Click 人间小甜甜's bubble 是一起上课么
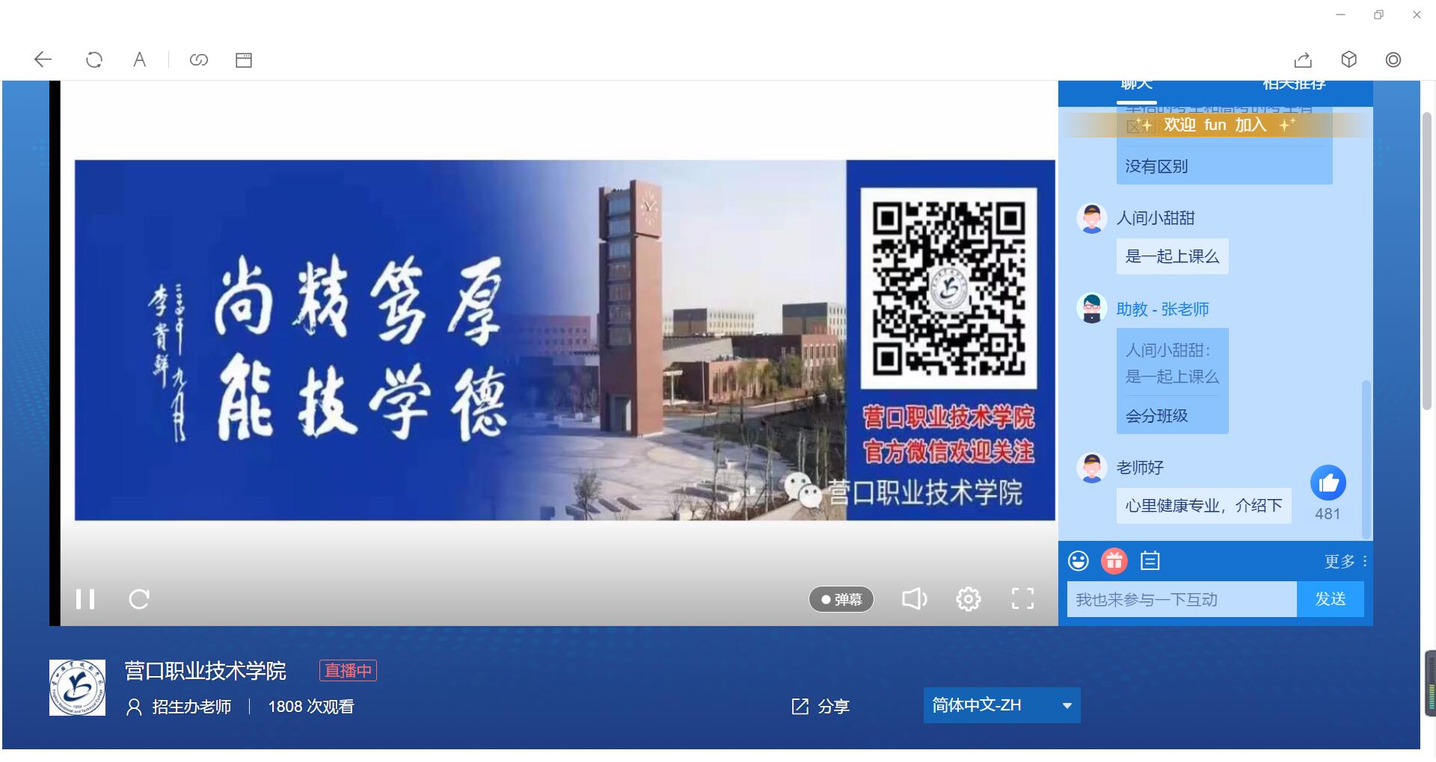The image size is (1436, 762). pos(1172,256)
